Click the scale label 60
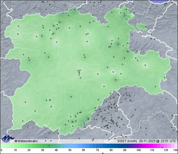 click(x=84, y=150)
